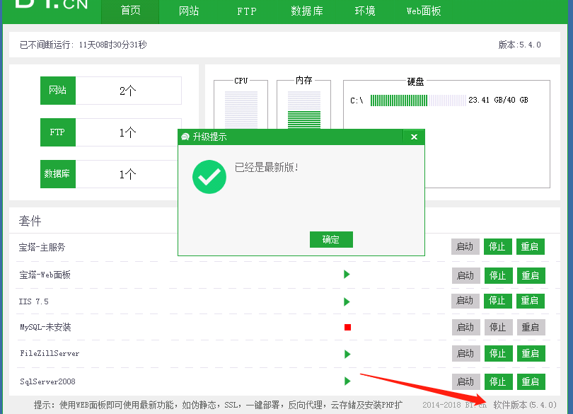Restart the 宝塔-Web面板 service
This screenshot has width=573, height=414.
tap(531, 275)
